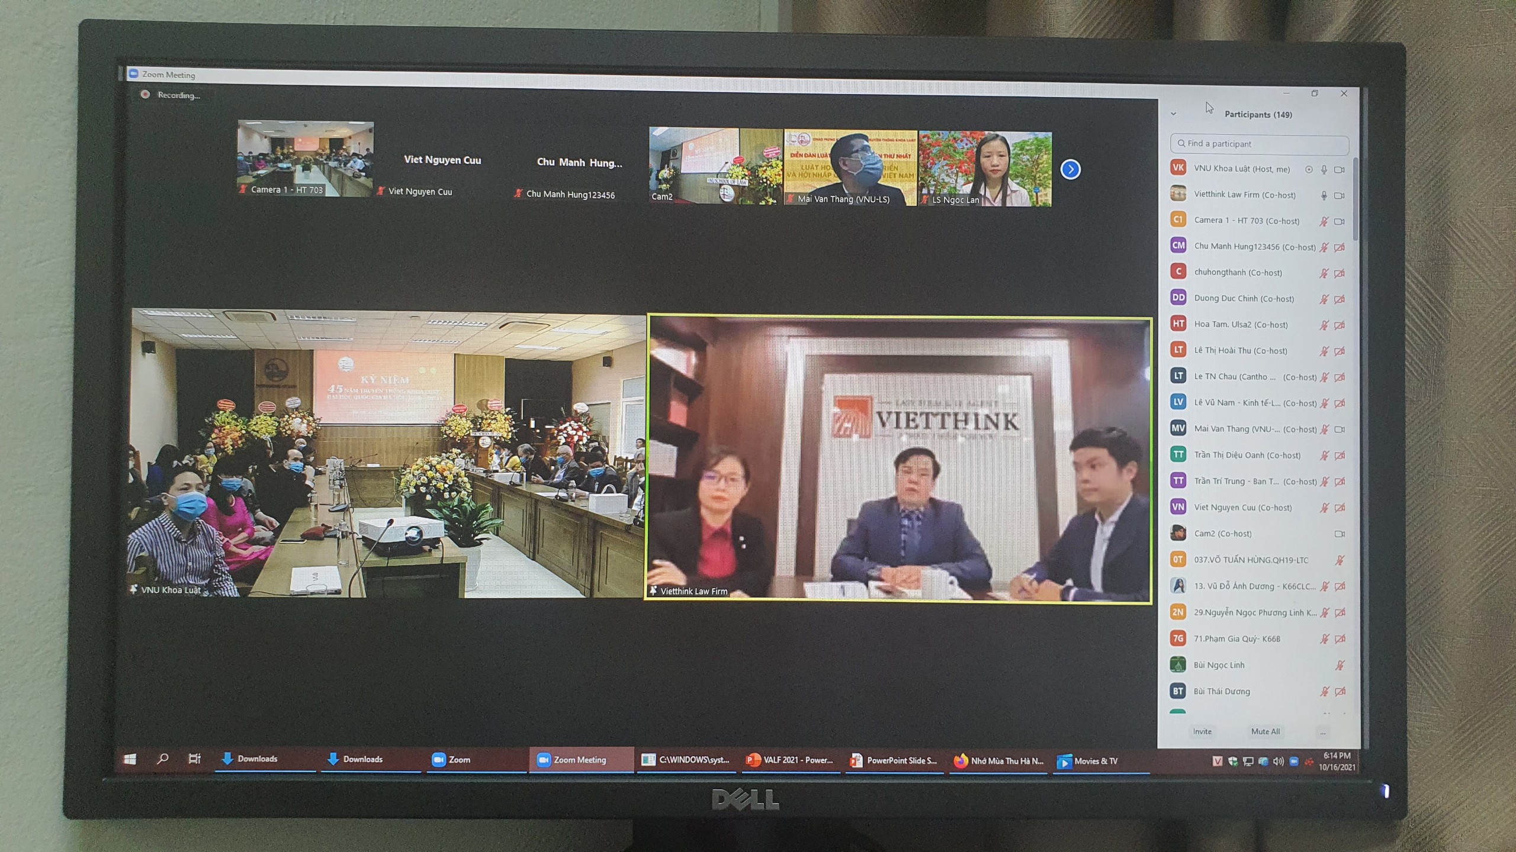Click the Zoom icon in the system tray

click(1294, 761)
